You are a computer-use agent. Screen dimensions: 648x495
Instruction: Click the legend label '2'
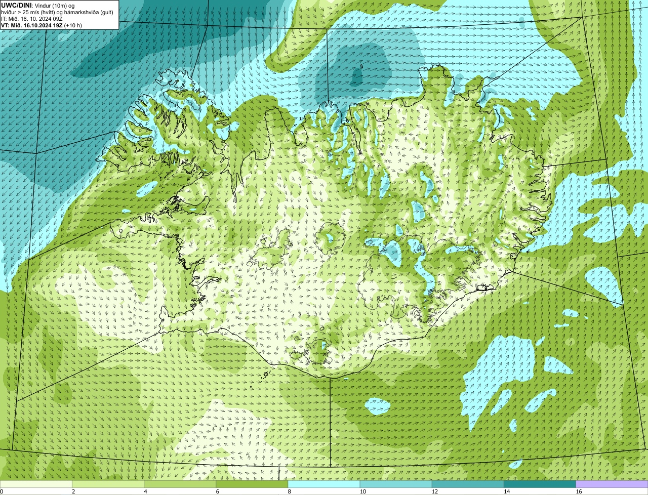(73, 491)
